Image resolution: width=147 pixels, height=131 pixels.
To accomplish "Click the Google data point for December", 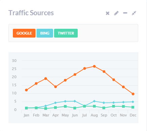I will click(133, 94).
